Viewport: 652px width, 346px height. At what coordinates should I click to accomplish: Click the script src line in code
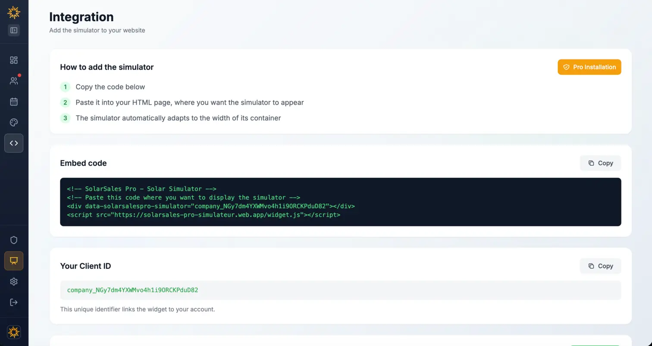(204, 214)
